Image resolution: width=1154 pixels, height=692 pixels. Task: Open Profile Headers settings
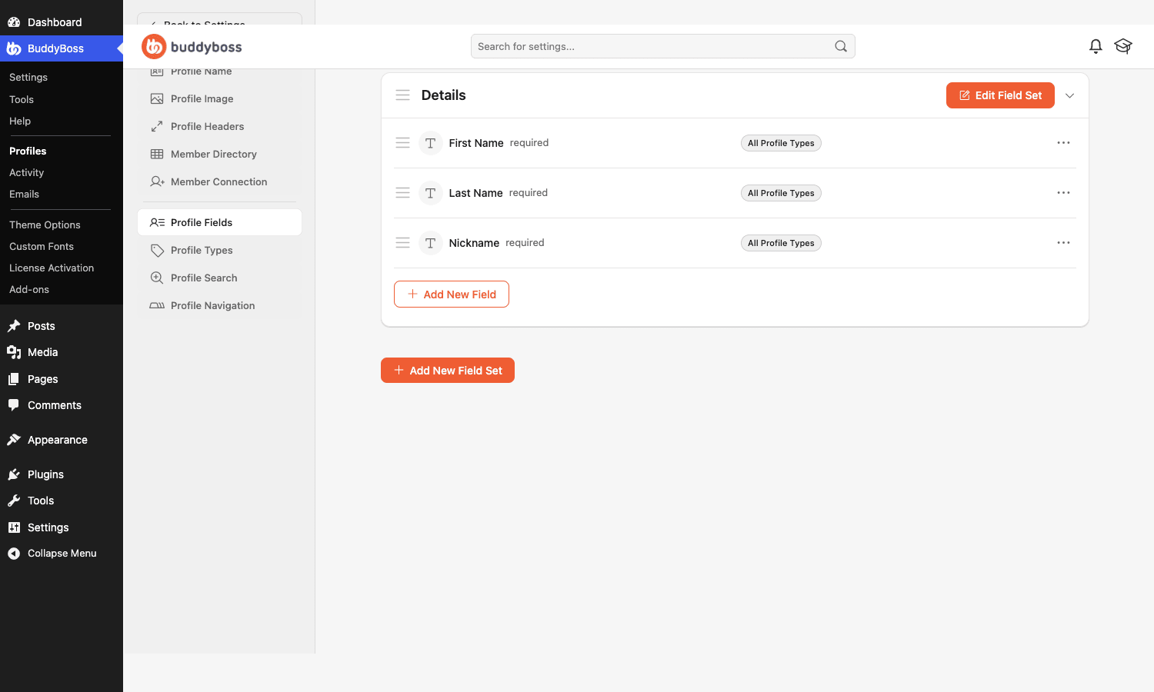pyautogui.click(x=219, y=126)
